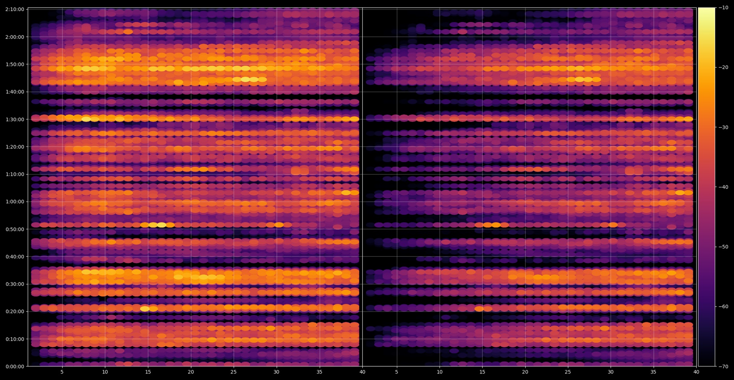Screen dimensions: 734x380
Task: Click the 0:30:00 y-axis tick label
Action: (x=15, y=284)
